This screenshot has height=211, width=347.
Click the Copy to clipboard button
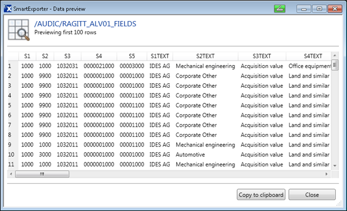(261, 194)
